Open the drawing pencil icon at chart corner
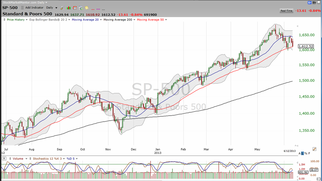This screenshot has height=181, width=322. [x=314, y=149]
